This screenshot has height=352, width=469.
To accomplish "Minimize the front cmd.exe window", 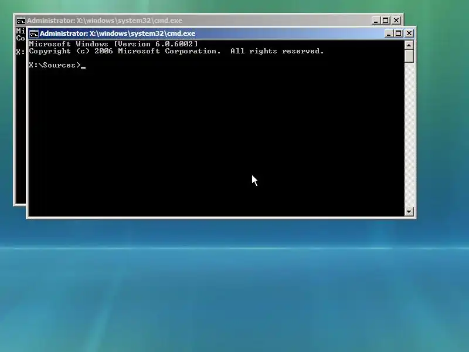I will (389, 33).
